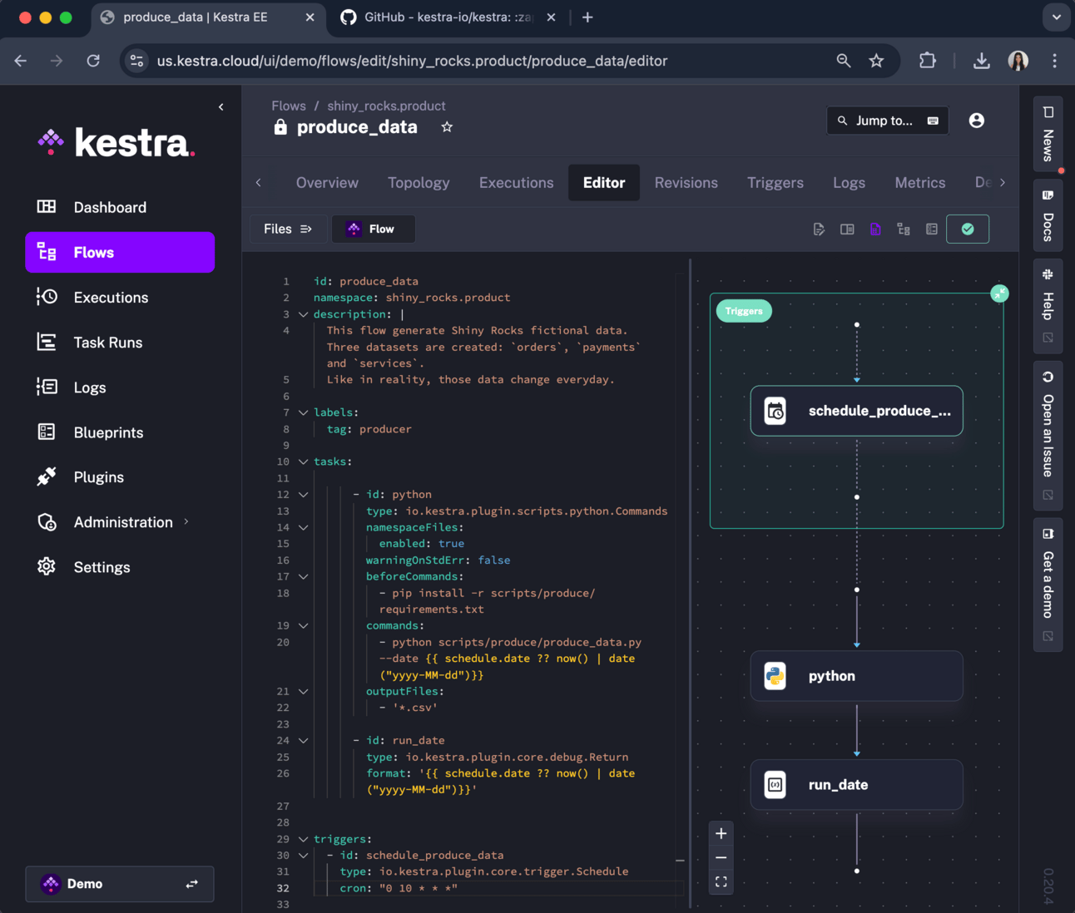Click the Blueprints sidebar icon
Image resolution: width=1075 pixels, height=913 pixels.
(47, 432)
